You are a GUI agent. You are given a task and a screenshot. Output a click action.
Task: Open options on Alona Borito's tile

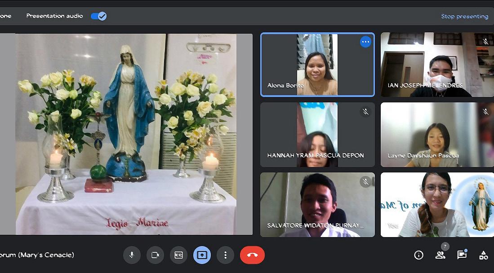pyautogui.click(x=365, y=42)
